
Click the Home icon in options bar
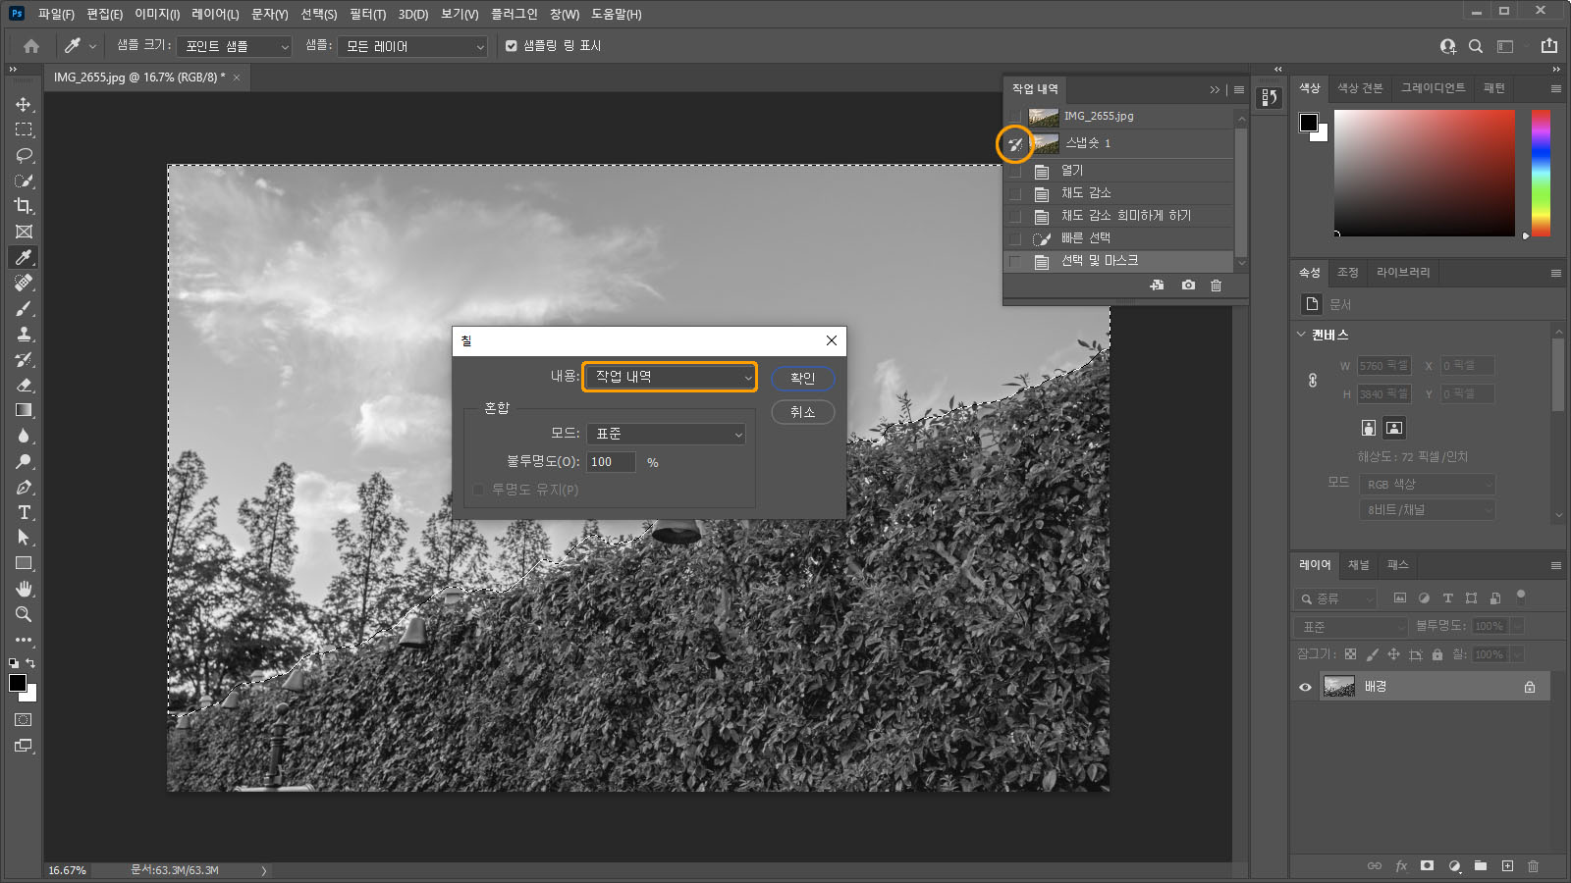coord(31,46)
